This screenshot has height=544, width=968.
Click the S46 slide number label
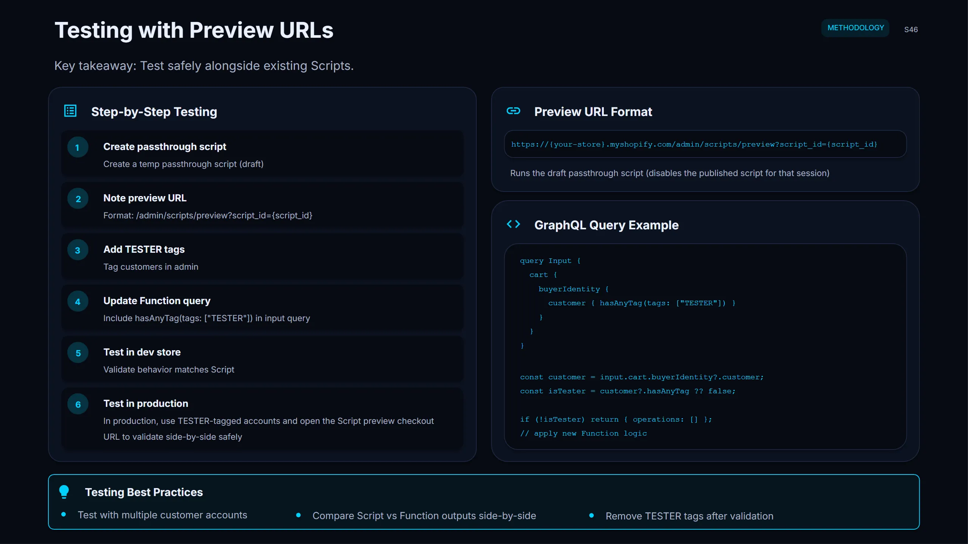pyautogui.click(x=911, y=29)
